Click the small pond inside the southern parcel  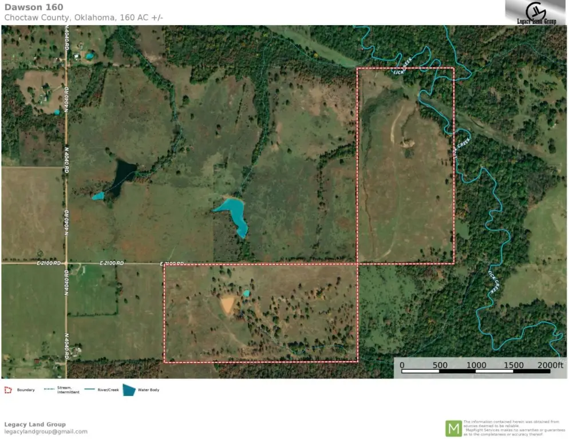(246, 293)
